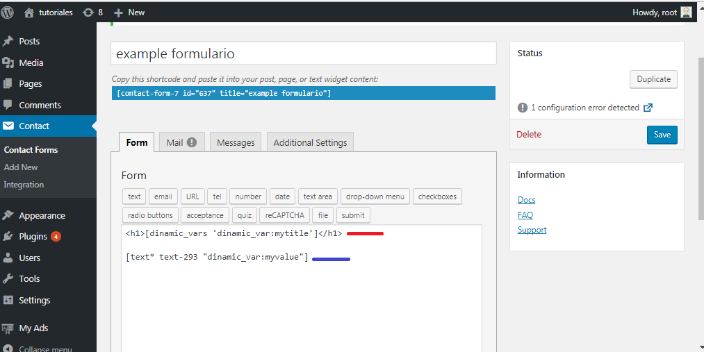This screenshot has width=704, height=352.
Task: Open the external link icon beside error notice
Action: [648, 108]
